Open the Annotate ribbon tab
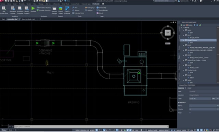The width and height of the screenshot is (219, 132). (22, 4)
